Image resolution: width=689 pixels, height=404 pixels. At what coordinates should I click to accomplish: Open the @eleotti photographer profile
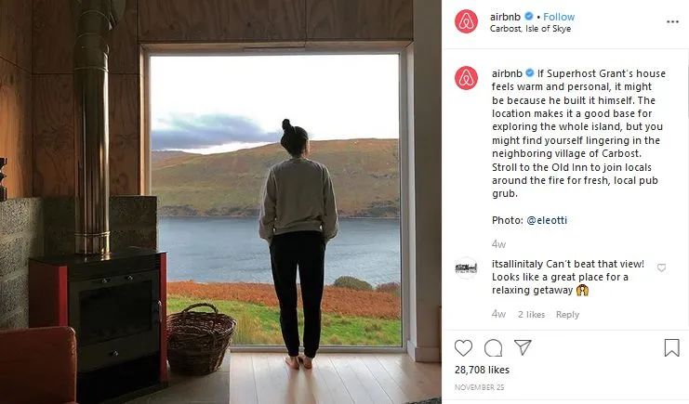[547, 220]
